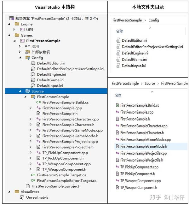Click the Config breadcrumb in the folder path
Viewport: 189px width, 205px height.
153,20
